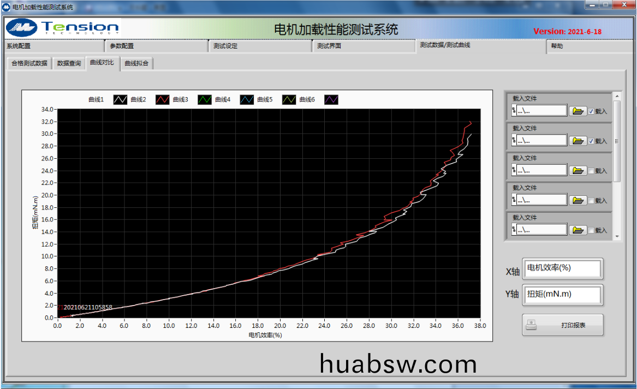This screenshot has width=637, height=389.
Task: Open the fifth file's folder browse icon
Action: (578, 230)
